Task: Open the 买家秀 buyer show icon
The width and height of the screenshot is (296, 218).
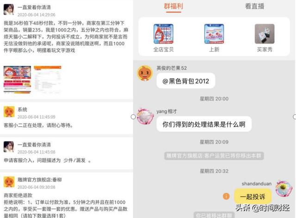Action: (x=265, y=34)
